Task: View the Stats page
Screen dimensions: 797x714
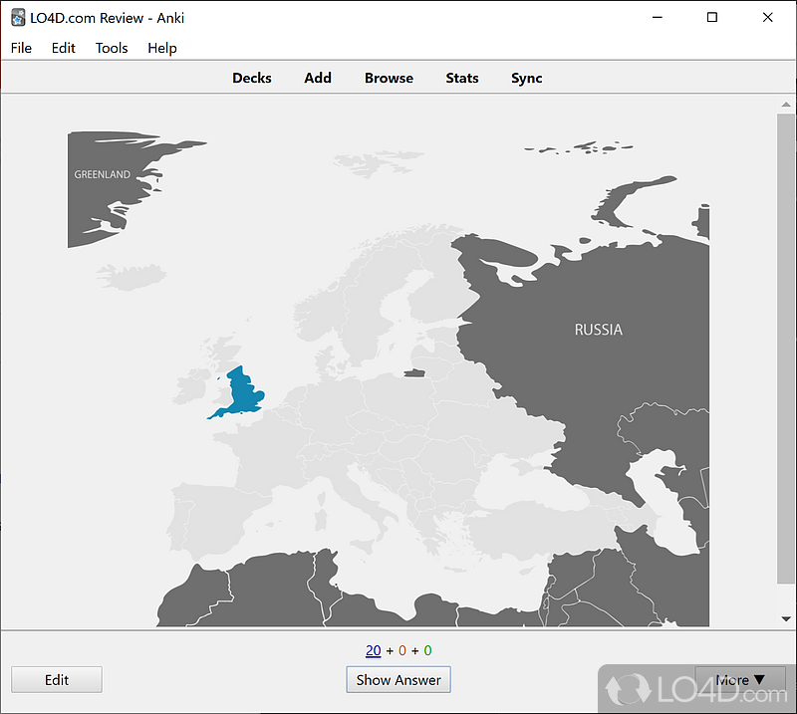Action: click(x=462, y=78)
